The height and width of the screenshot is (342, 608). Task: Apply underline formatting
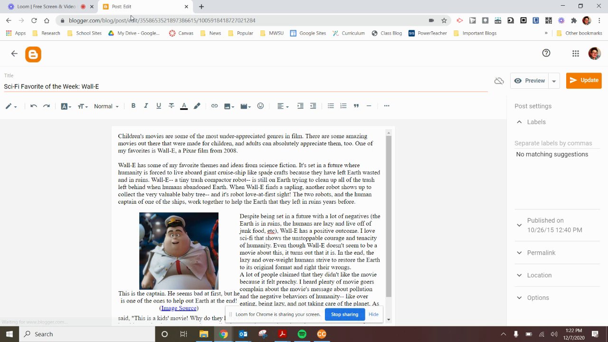pos(159,106)
